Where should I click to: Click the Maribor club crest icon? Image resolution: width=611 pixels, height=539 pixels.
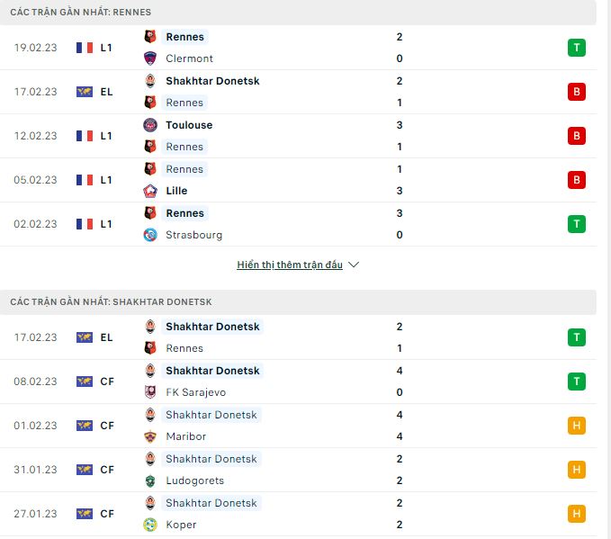tap(150, 436)
